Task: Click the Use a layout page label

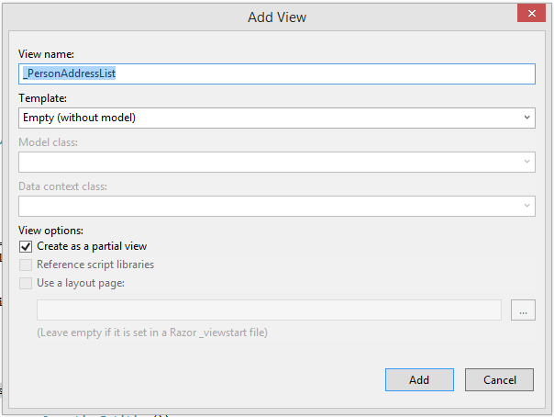Action: 81,283
